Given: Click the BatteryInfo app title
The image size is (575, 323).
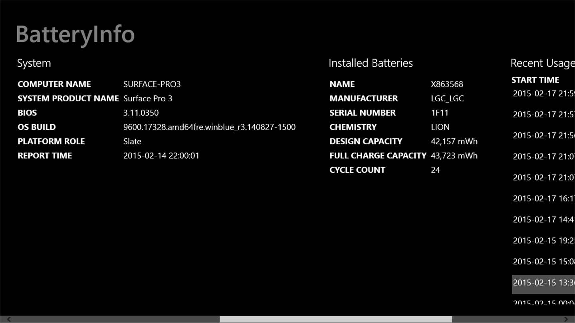Looking at the screenshot, I should coord(75,34).
